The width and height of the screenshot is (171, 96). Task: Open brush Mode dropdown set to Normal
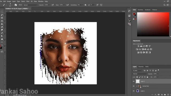(30, 5)
